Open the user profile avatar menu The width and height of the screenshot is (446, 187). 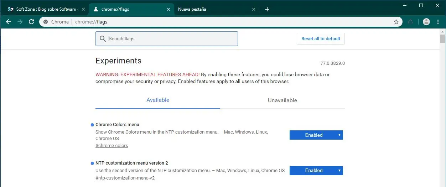coord(426,22)
